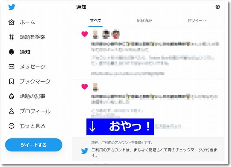Switch to the 認証済み tab
This screenshot has width=231, height=167.
click(x=144, y=21)
